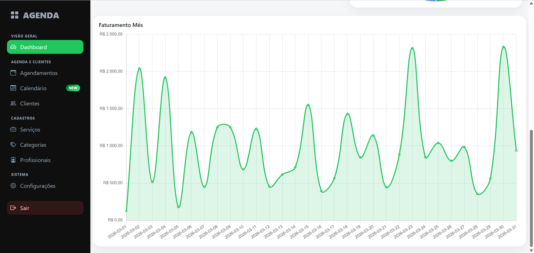534x253 pixels.
Task: Click the Agendamentos calendar icon
Action: (x=13, y=73)
